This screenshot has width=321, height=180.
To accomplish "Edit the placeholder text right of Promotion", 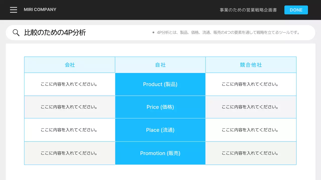I will (x=250, y=153).
